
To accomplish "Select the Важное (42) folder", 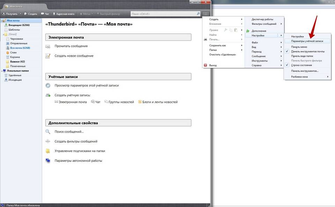I will tap(17, 62).
